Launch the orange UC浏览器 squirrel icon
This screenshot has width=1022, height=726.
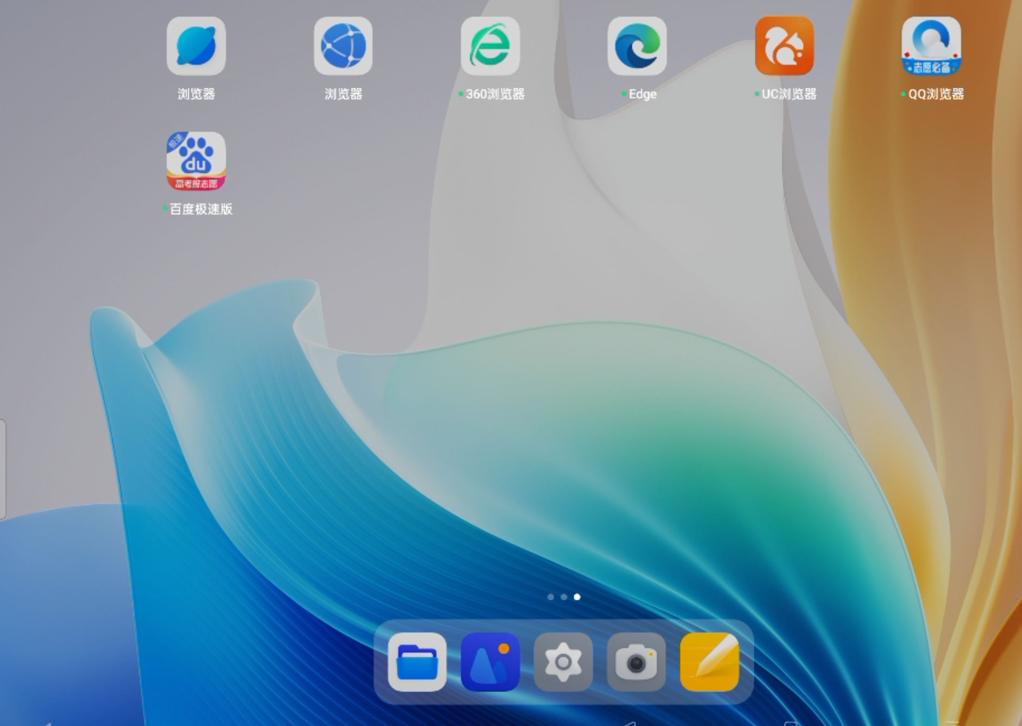pyautogui.click(x=785, y=46)
